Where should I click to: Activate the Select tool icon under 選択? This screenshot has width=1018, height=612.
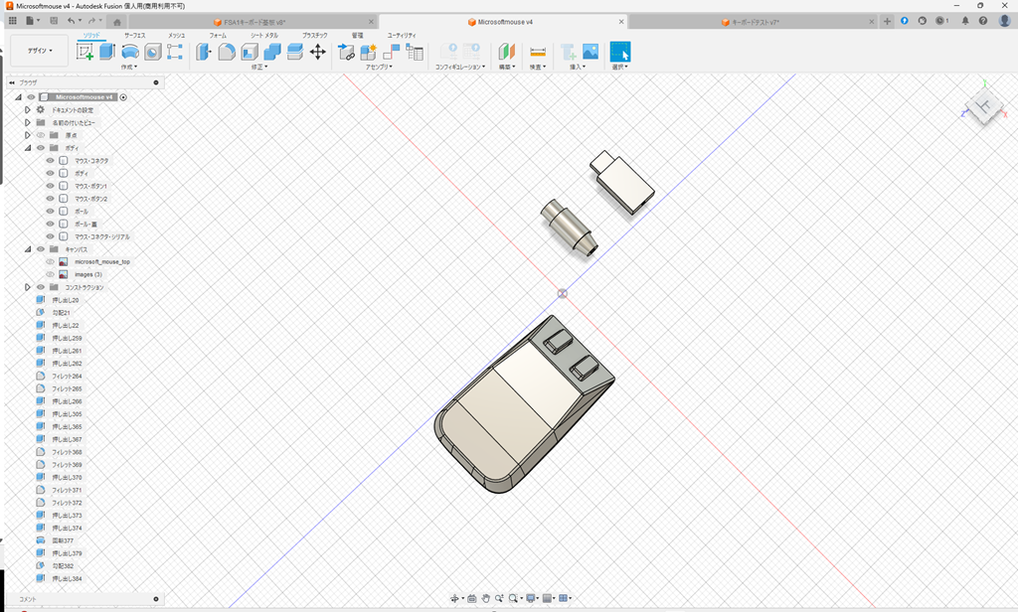point(620,50)
